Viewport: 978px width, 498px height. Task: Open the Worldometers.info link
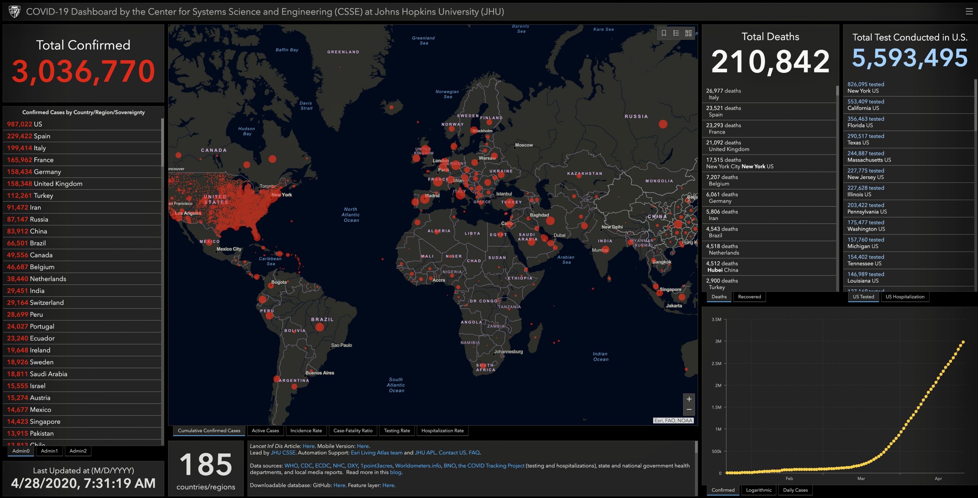pyautogui.click(x=418, y=466)
